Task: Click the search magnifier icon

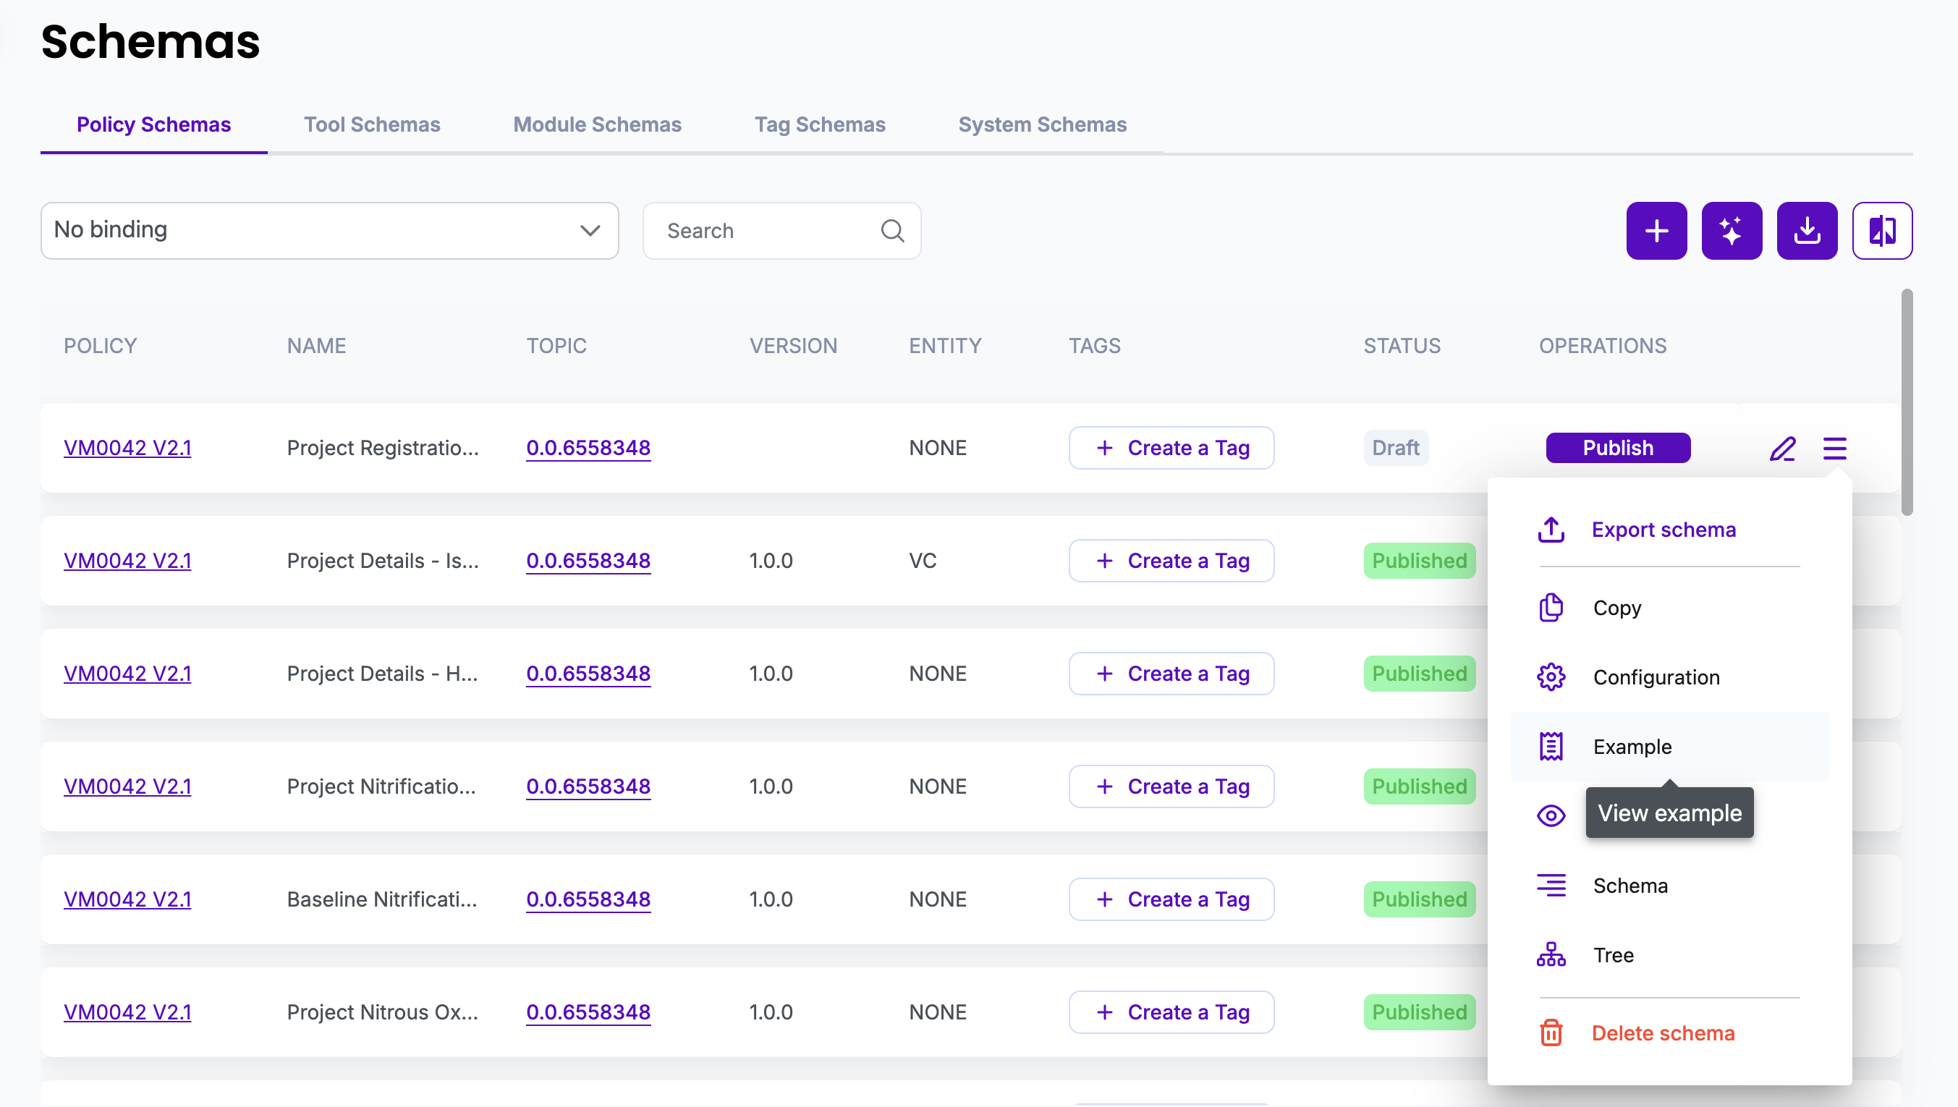Action: (891, 230)
